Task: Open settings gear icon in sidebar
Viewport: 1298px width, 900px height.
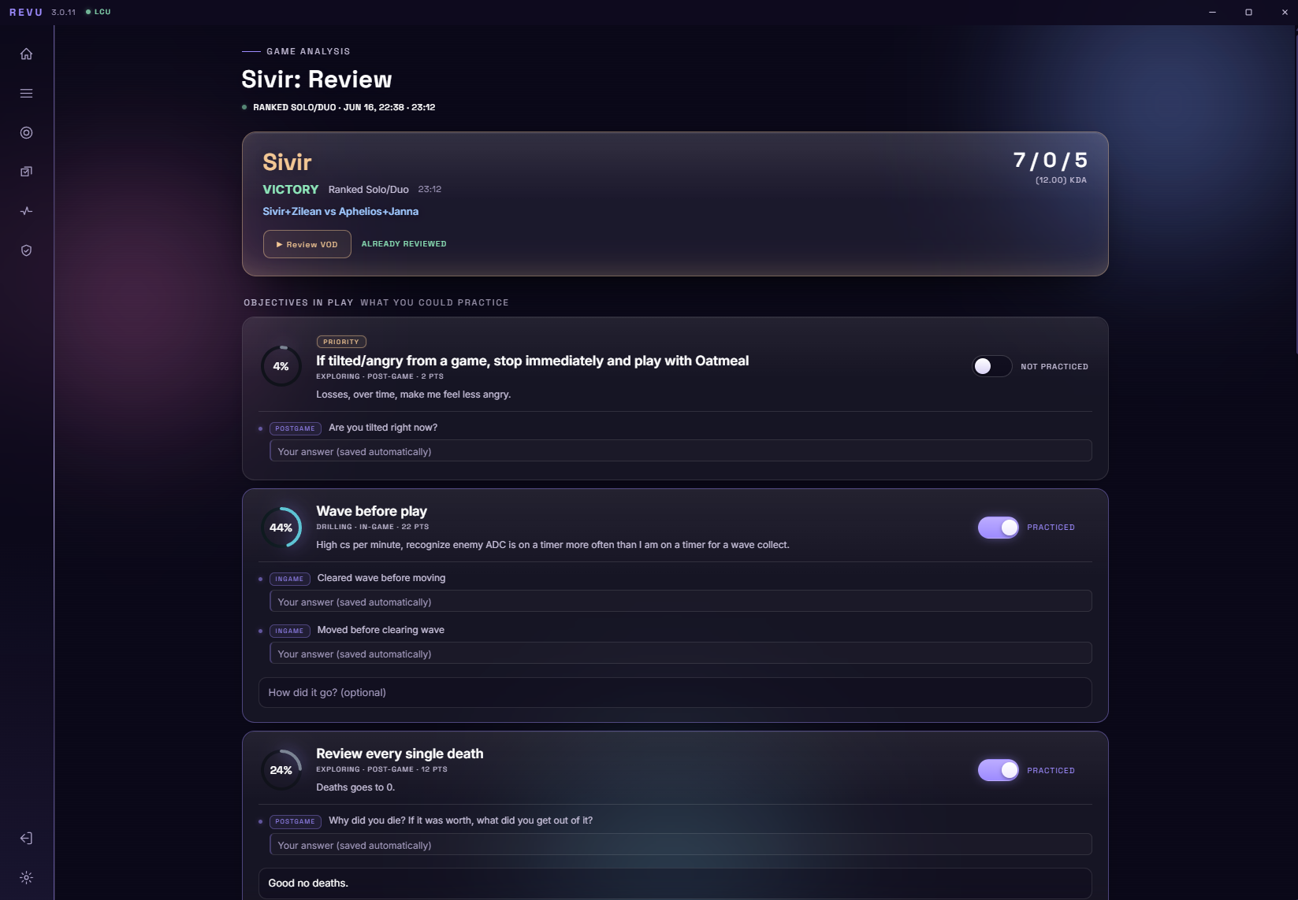Action: point(26,877)
